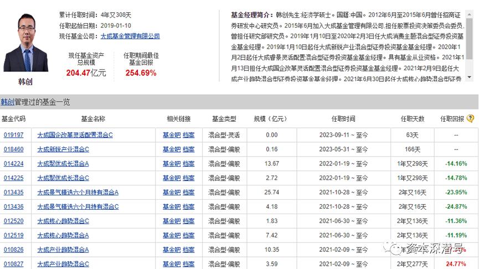Click the 204.47 total asset value
Image resolution: width=479 pixels, height=269 pixels.
78,73
